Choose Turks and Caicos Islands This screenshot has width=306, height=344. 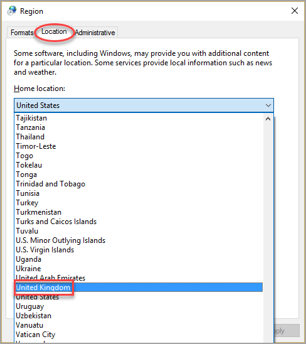pos(139,222)
